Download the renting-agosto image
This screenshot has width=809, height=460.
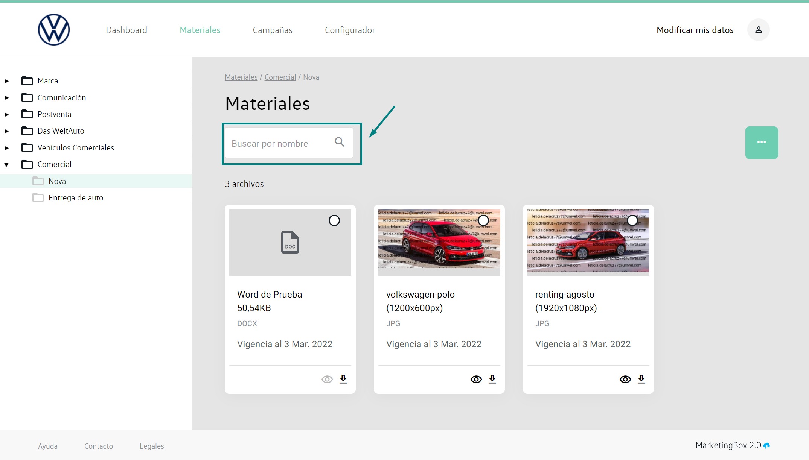pos(641,379)
